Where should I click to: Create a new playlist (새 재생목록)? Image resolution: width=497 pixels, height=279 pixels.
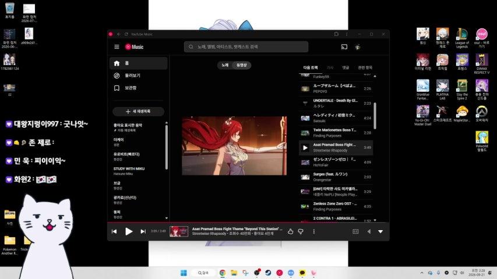click(138, 112)
